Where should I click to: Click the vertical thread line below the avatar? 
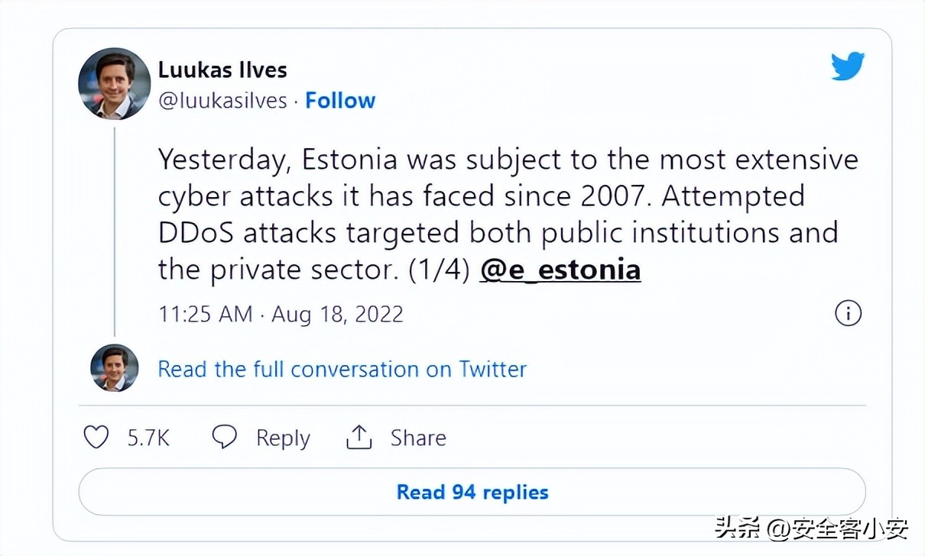click(115, 229)
